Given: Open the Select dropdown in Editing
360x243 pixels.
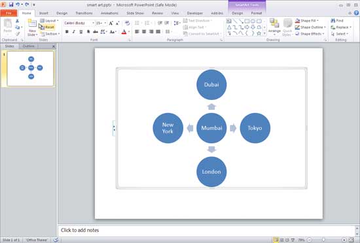Looking at the screenshot, I should click(x=340, y=34).
